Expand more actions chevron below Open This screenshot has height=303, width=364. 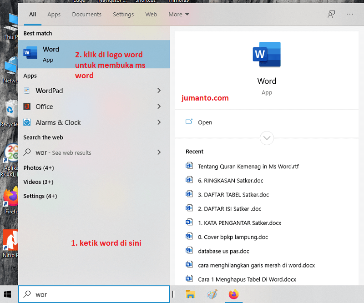267,138
